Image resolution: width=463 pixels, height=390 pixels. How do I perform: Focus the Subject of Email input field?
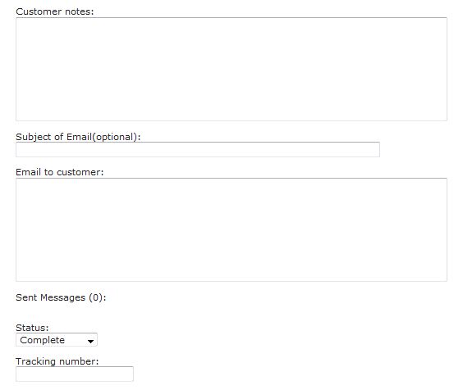(x=198, y=149)
